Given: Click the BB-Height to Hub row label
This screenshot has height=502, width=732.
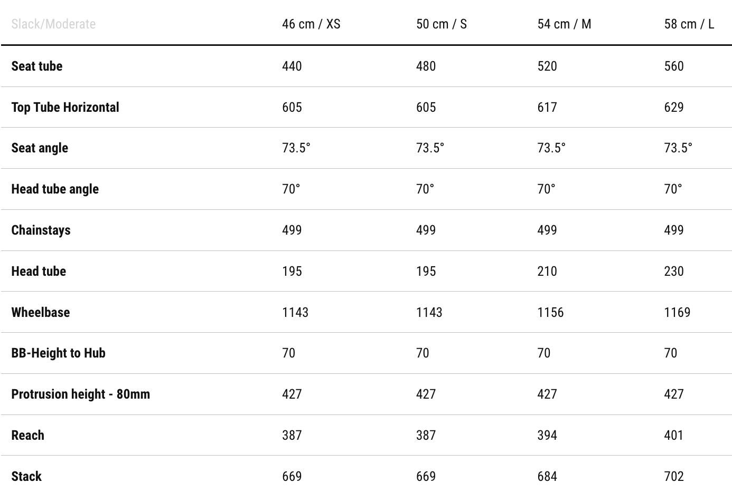Looking at the screenshot, I should [x=58, y=353].
